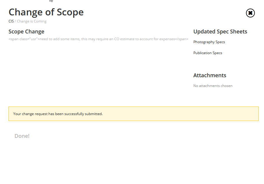
Task: Click the Change of Scope title
Action: tap(46, 12)
